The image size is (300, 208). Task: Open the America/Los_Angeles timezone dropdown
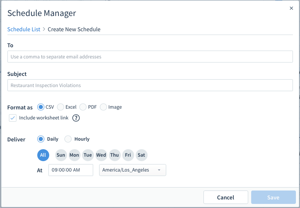(133, 170)
